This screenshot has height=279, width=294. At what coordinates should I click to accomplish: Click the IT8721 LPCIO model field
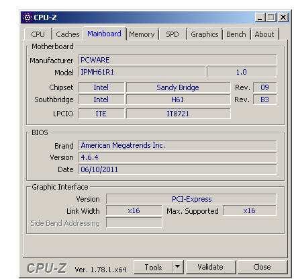pyautogui.click(x=178, y=114)
